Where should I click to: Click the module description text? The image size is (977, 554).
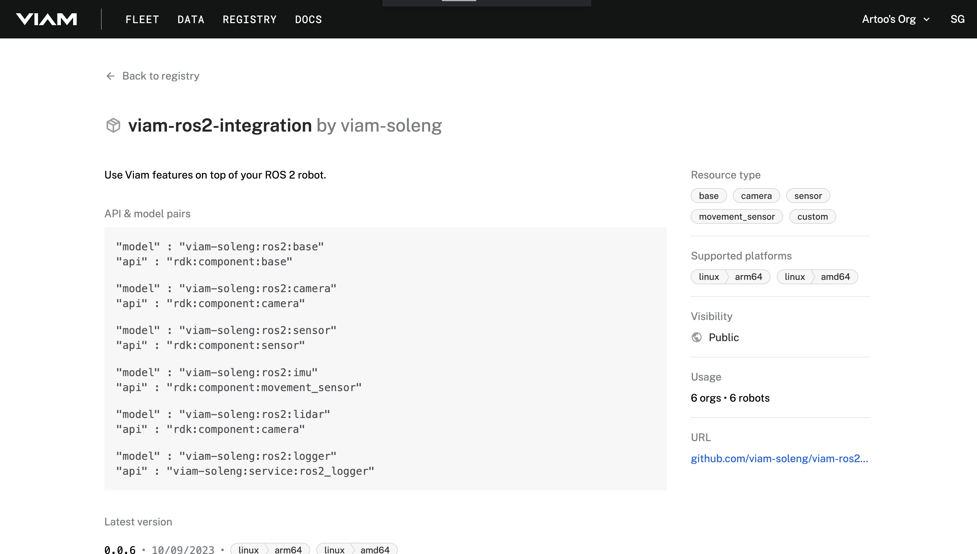(x=215, y=175)
